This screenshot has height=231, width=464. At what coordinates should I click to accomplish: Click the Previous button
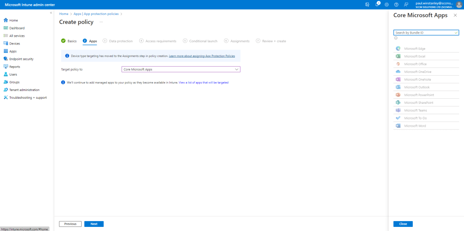tap(70, 224)
